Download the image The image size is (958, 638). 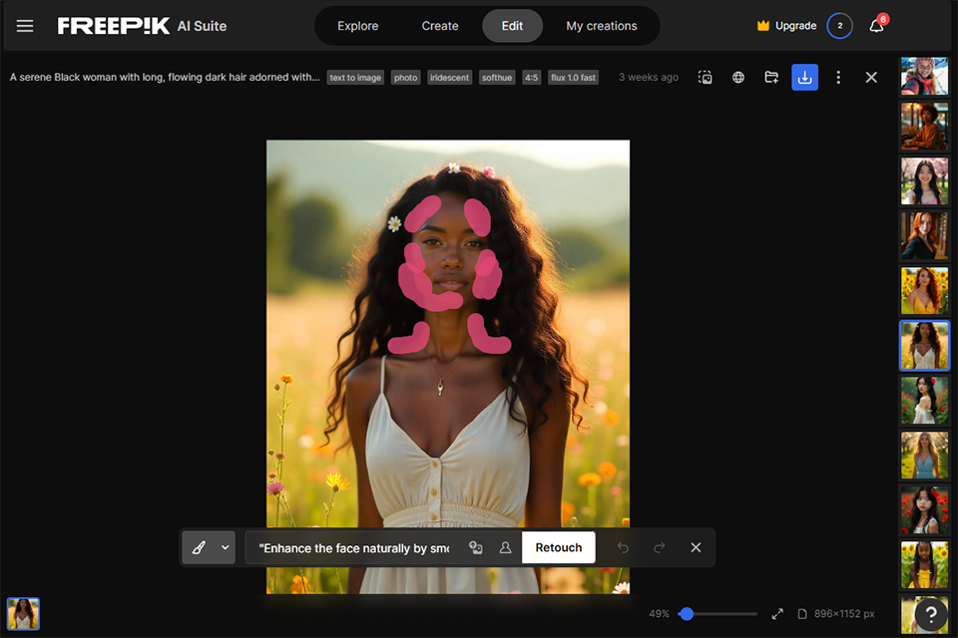point(804,78)
